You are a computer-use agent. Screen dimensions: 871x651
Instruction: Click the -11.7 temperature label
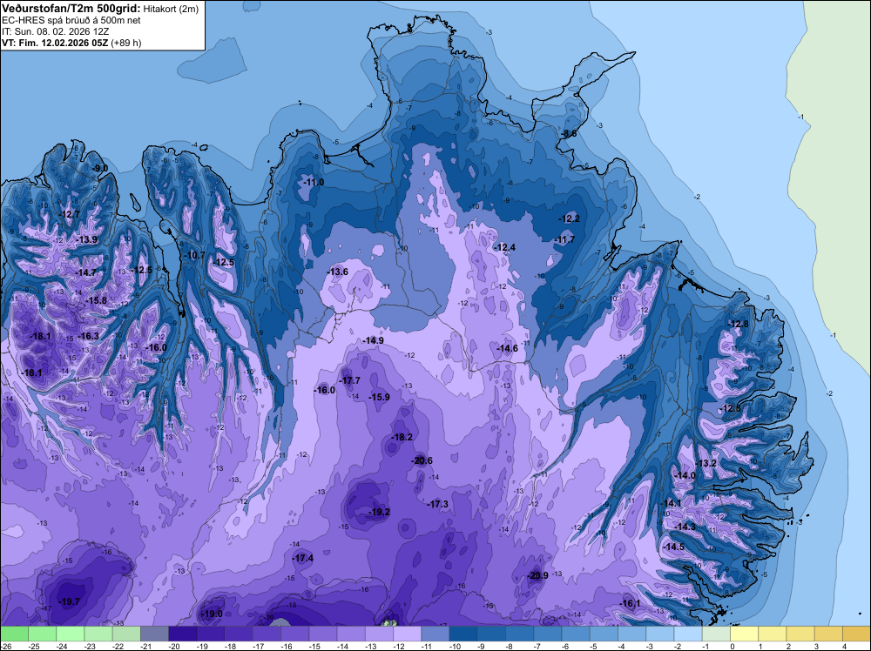(565, 239)
